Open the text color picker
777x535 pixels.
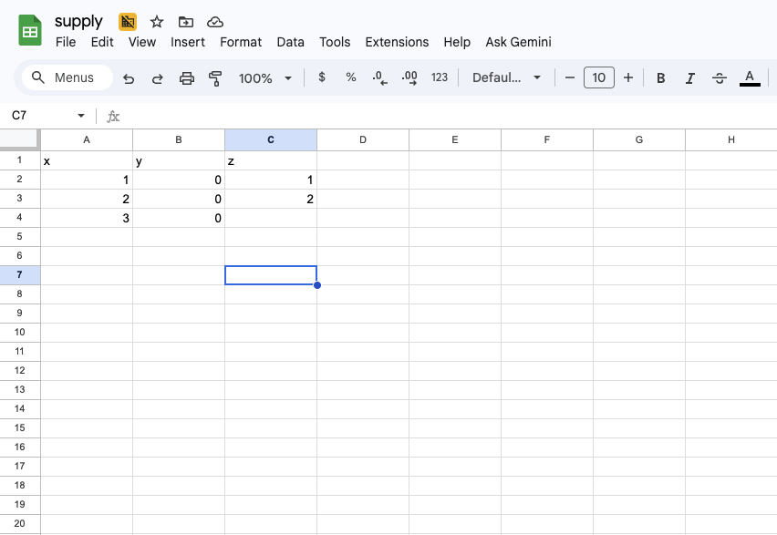750,78
